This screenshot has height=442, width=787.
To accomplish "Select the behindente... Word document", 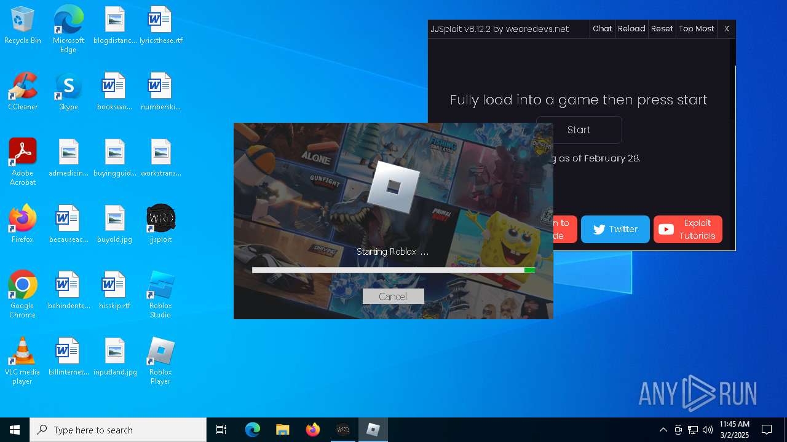I will (68, 291).
